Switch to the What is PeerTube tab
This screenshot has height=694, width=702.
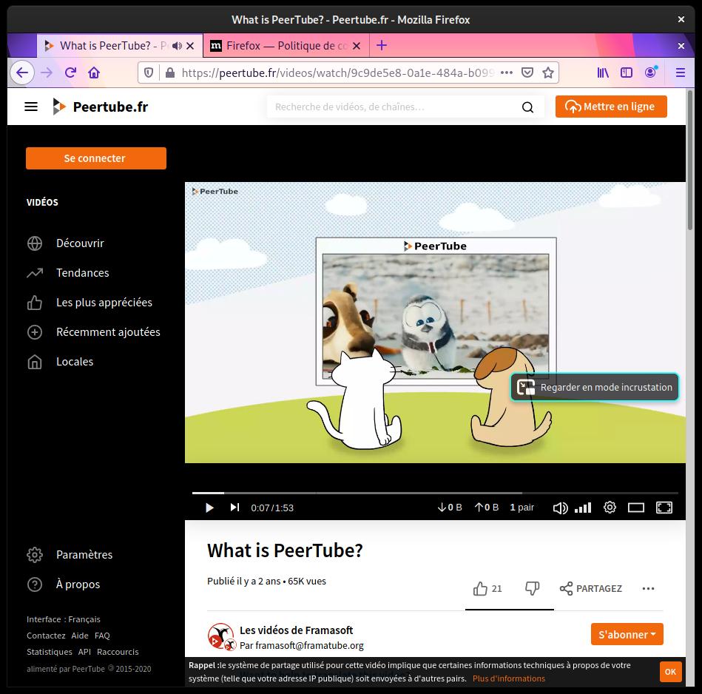pos(120,46)
